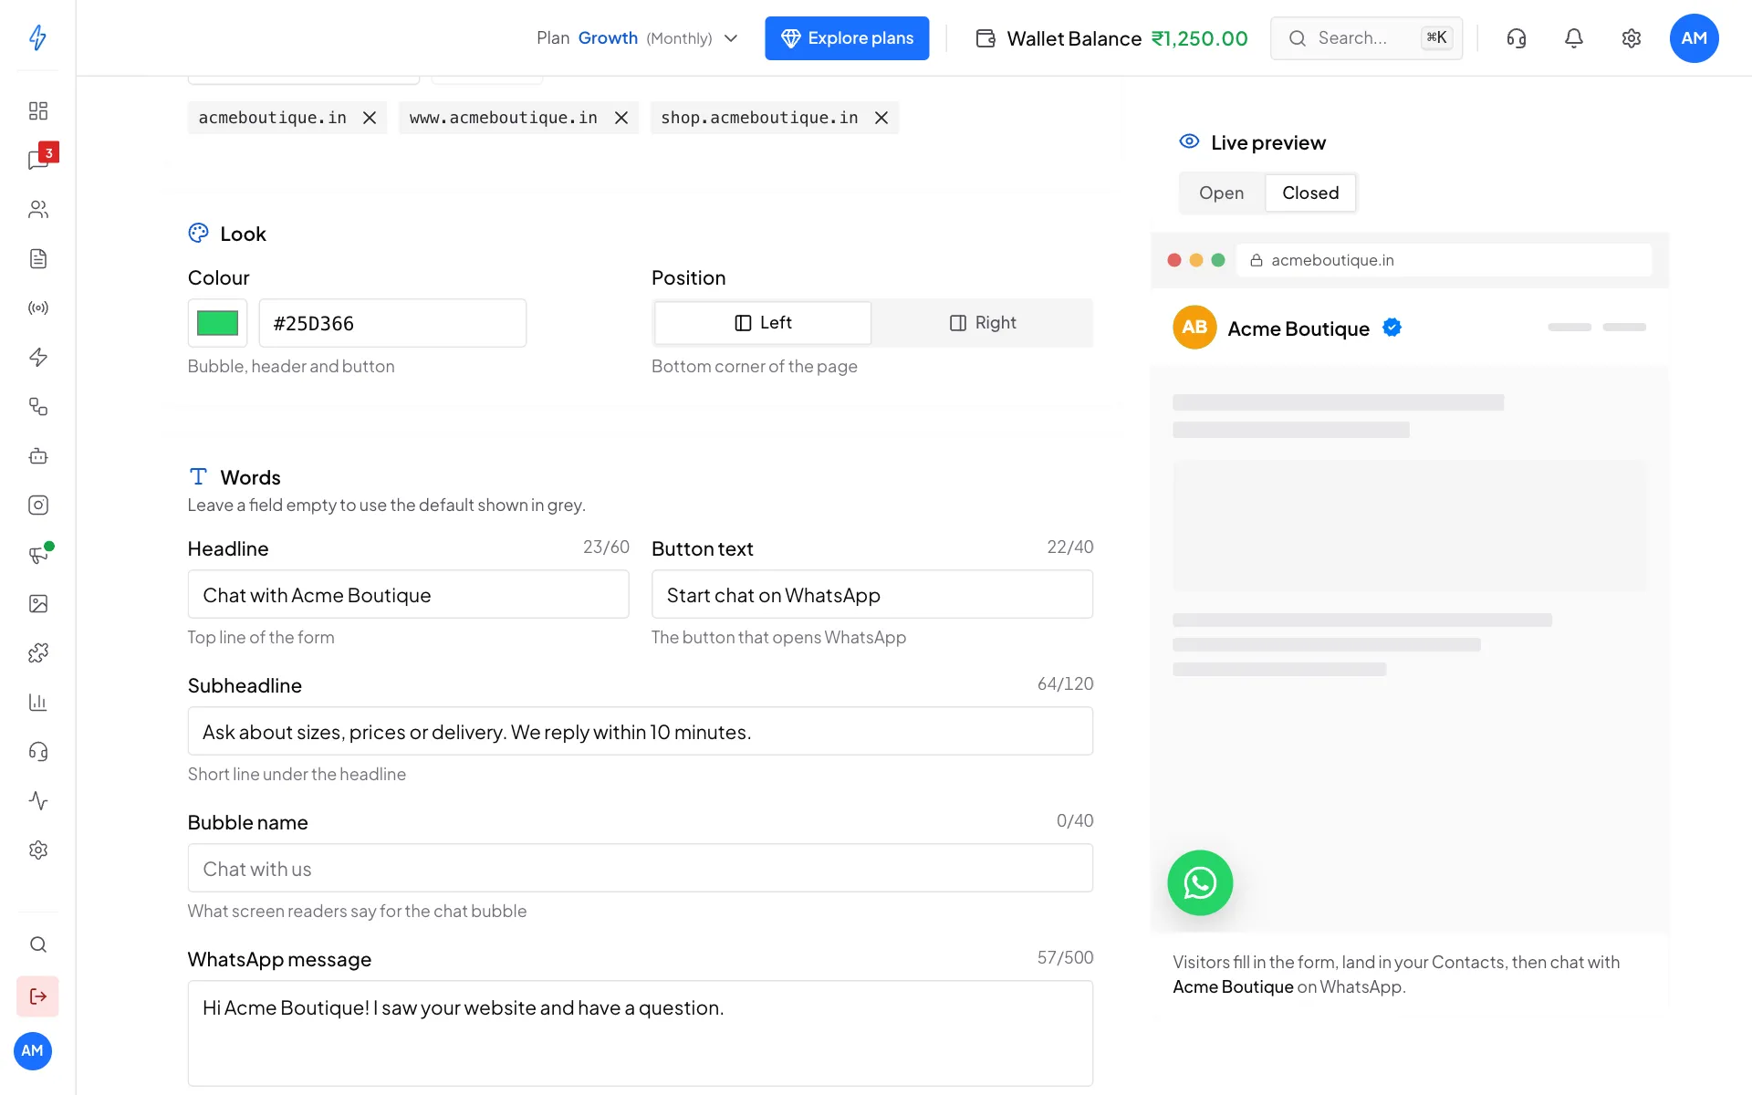This screenshot has width=1752, height=1095.
Task: Set widget position to Right
Action: point(983,323)
